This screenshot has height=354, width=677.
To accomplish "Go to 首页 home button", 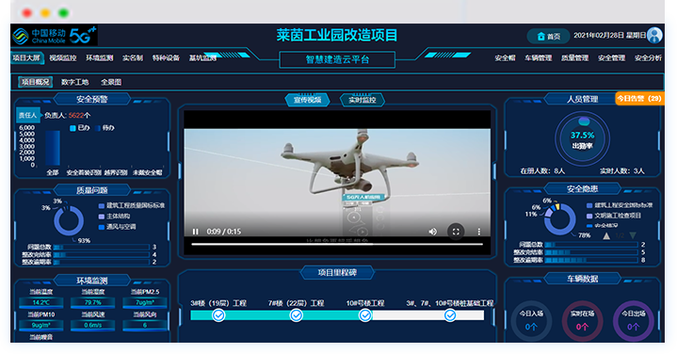I will coord(548,37).
